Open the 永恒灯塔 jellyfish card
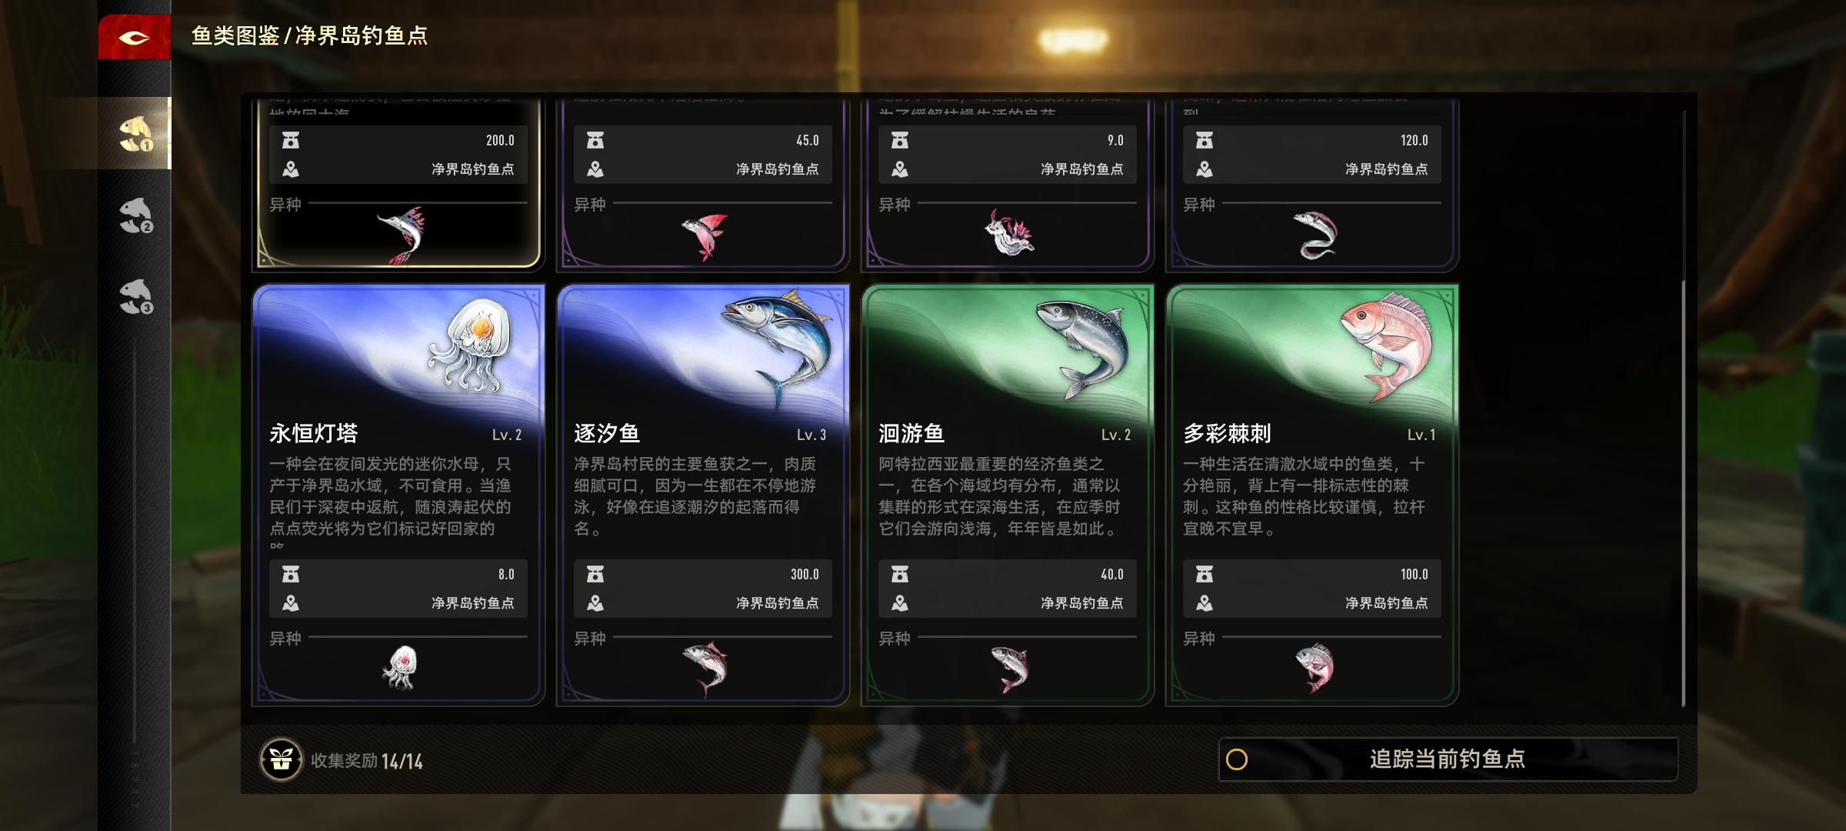 coord(398,495)
